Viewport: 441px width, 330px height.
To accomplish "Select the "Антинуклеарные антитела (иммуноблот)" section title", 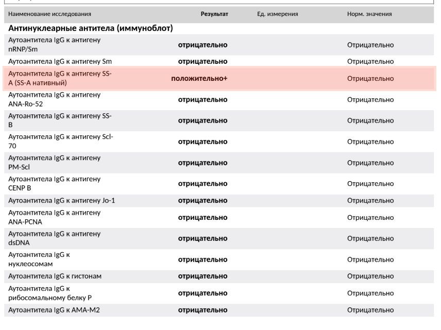I will pos(91,28).
